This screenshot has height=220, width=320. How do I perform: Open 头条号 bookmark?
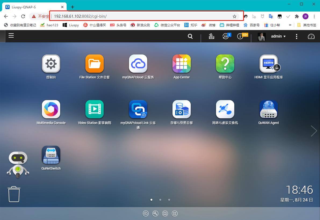(118, 25)
